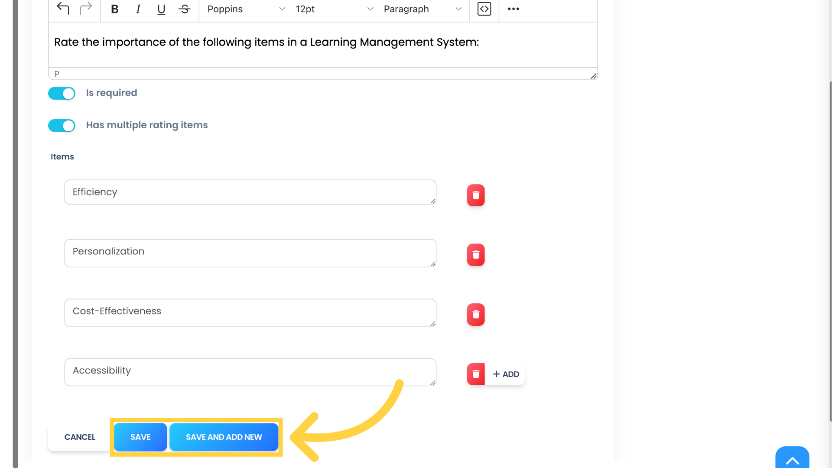Click the more options ellipsis menu
Viewport: 832px width, 468px height.
pos(513,9)
